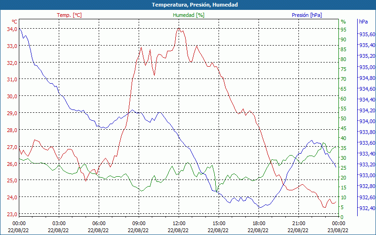Click pressure axis value "933,60"
Image resolution: width=376 pixels, height=235 pixels.
click(367, 143)
